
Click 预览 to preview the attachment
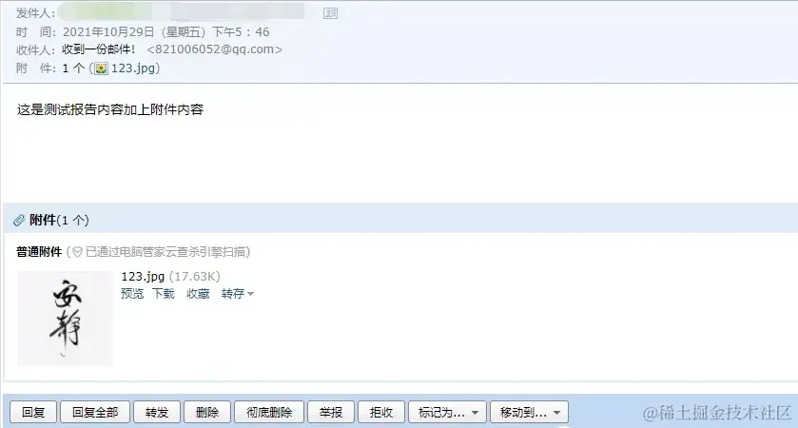(x=132, y=294)
